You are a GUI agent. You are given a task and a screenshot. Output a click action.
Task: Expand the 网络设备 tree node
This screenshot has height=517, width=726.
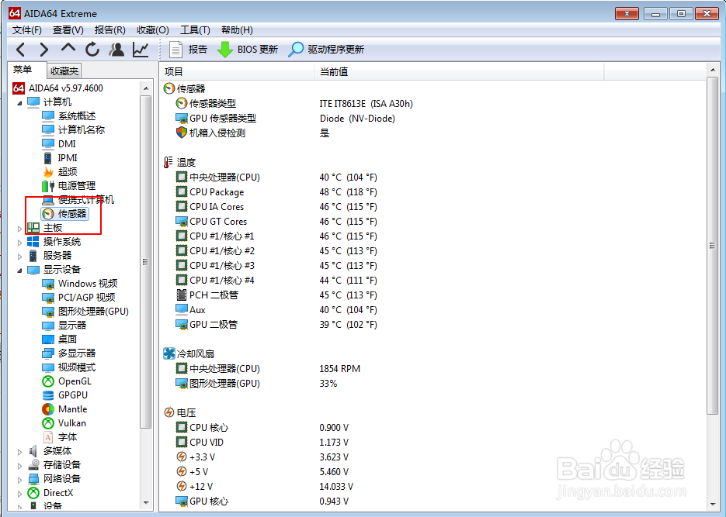(19, 479)
